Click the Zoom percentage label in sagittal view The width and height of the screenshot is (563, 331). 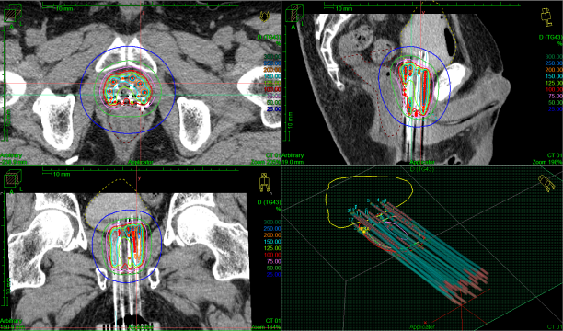click(547, 162)
